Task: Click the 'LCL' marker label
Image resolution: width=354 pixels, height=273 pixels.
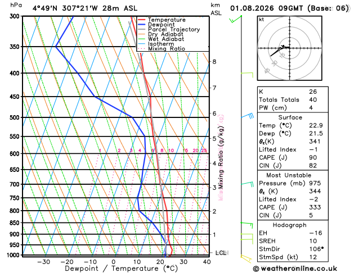Action: pyautogui.click(x=222, y=253)
